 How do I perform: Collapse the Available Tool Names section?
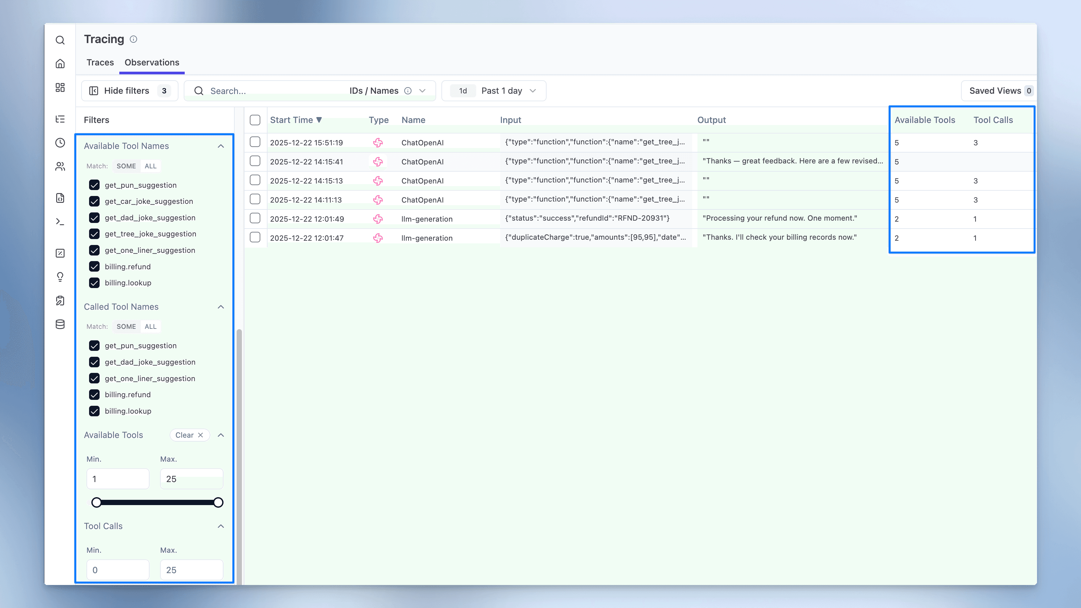click(x=221, y=146)
